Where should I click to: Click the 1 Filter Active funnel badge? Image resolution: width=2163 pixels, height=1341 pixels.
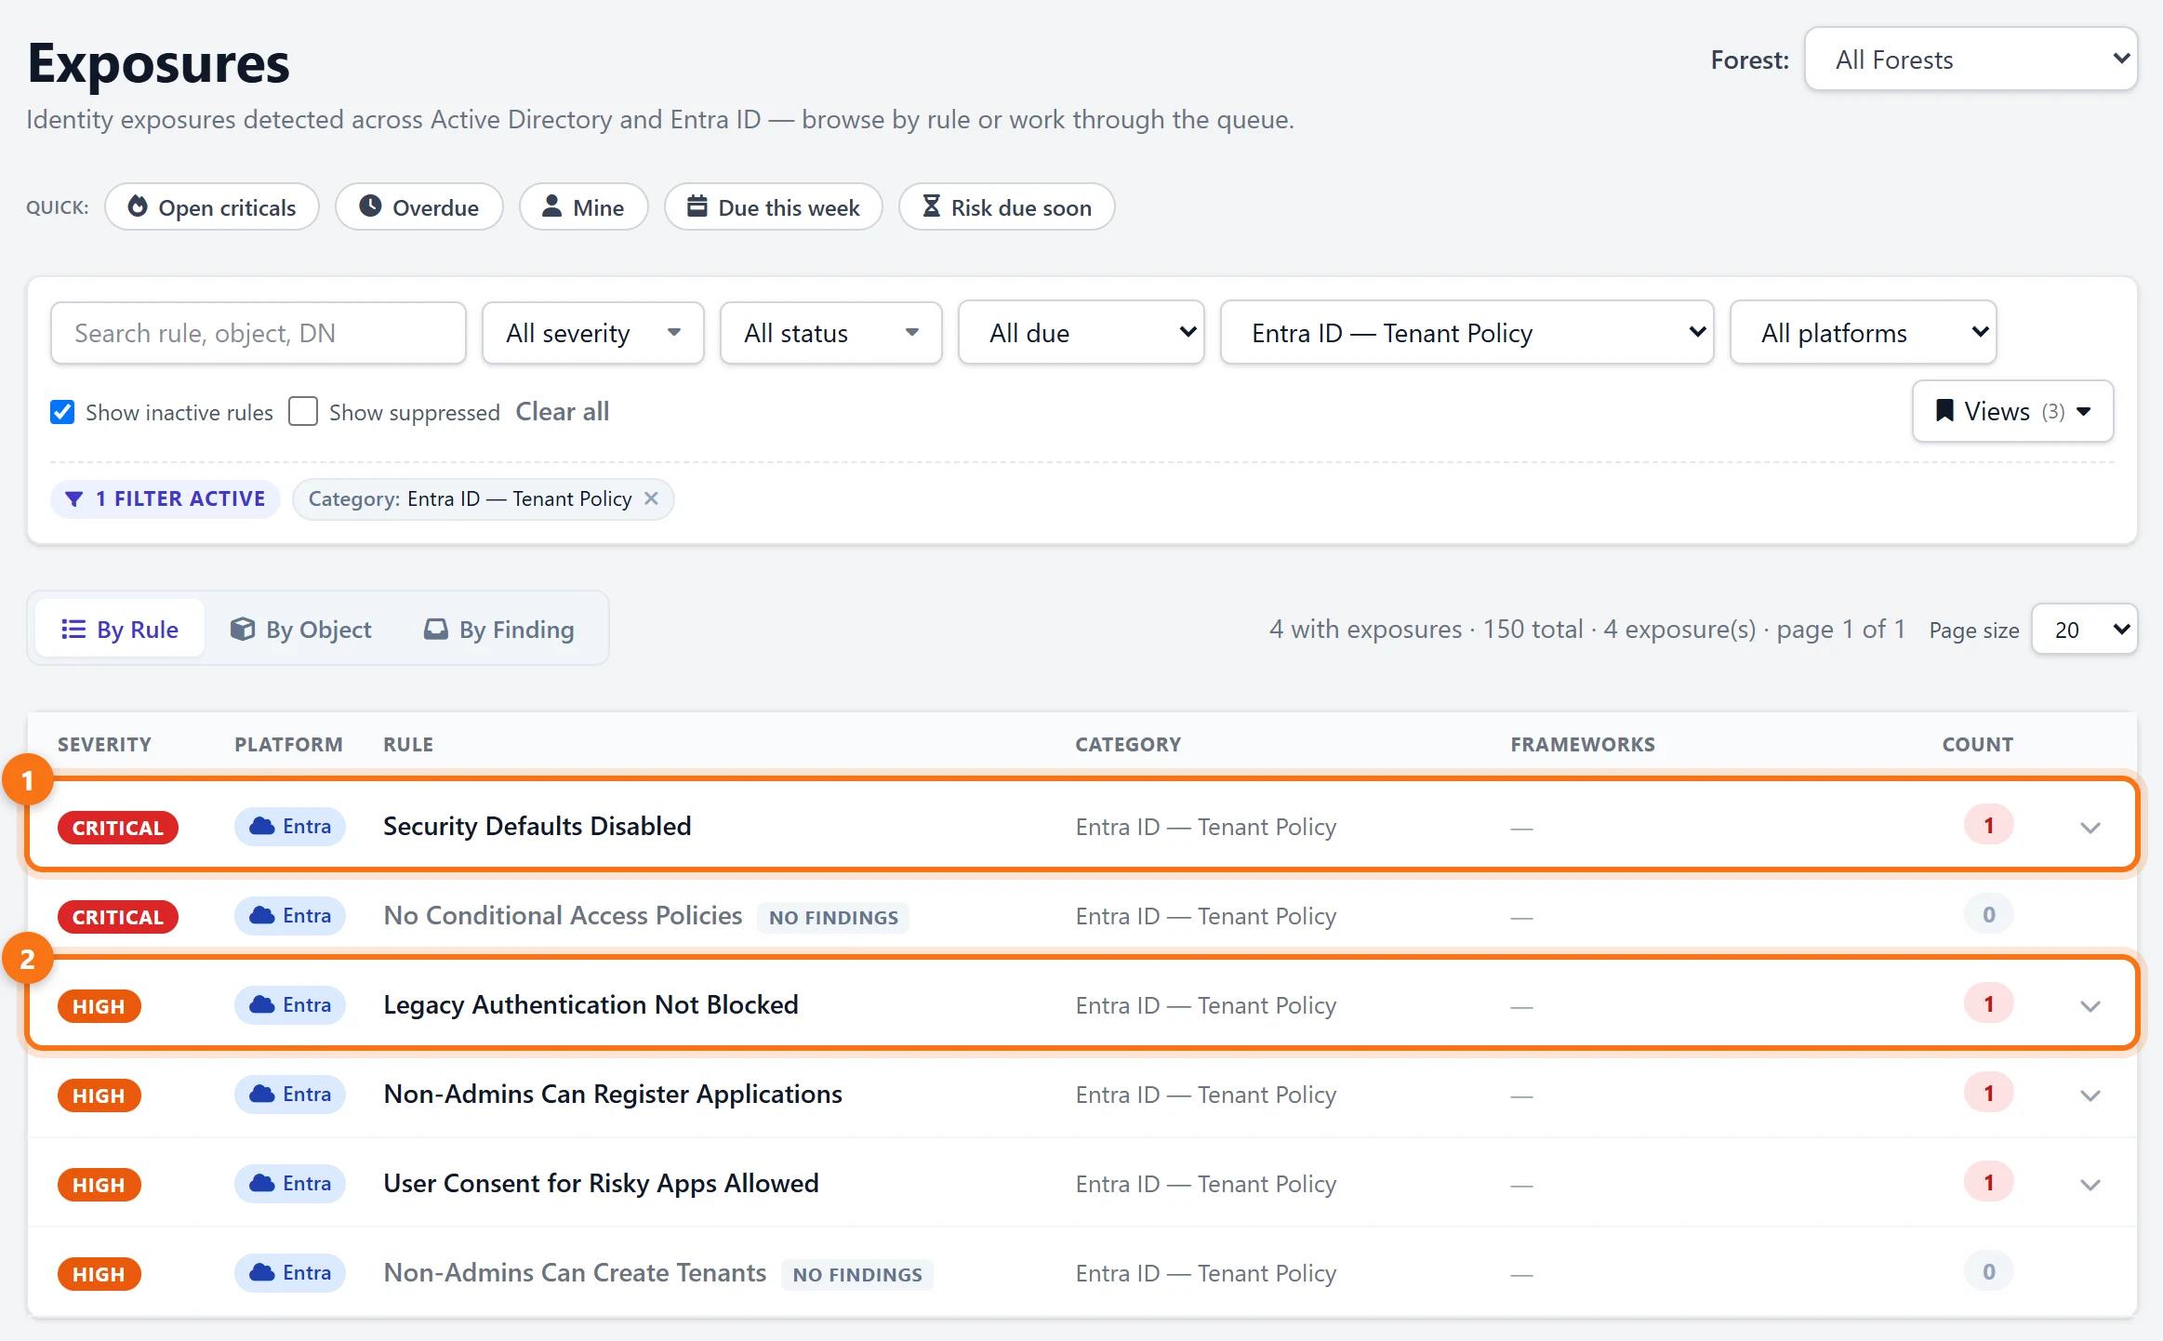[x=166, y=498]
